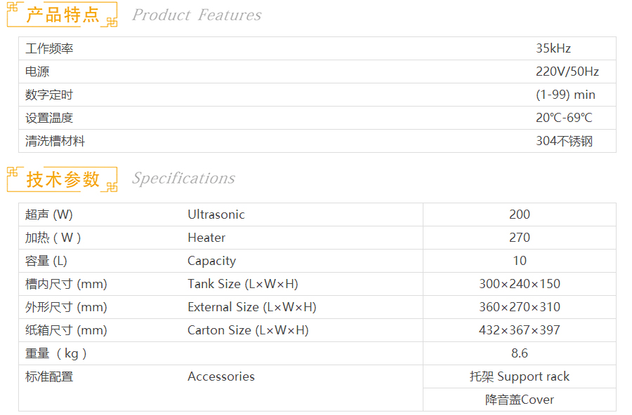Select the Heater value 270
This screenshot has height=415, width=632.
(520, 238)
